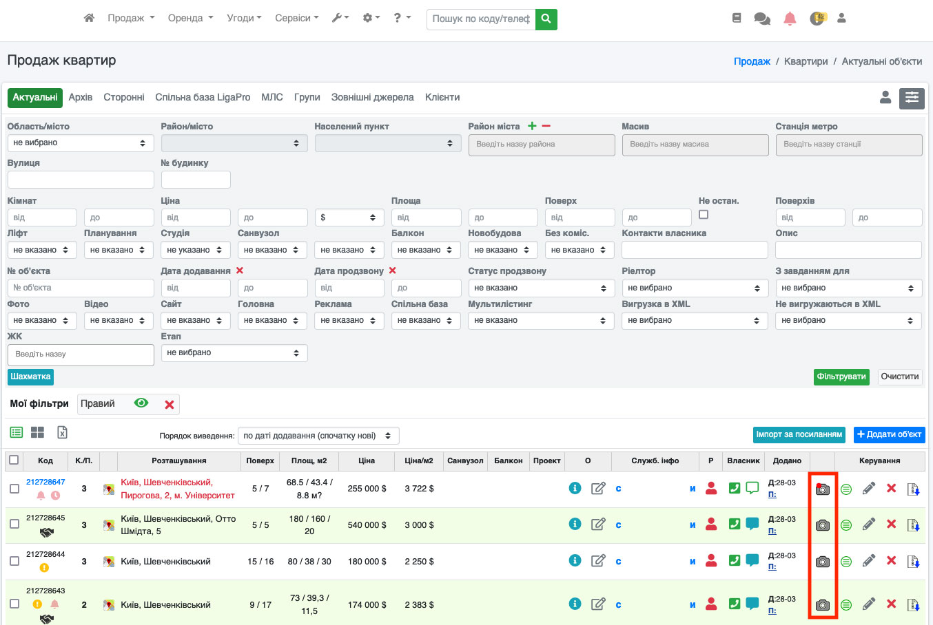Open the 'Область/місто' dropdown
Screen dimensions: 933x625
[x=81, y=143]
